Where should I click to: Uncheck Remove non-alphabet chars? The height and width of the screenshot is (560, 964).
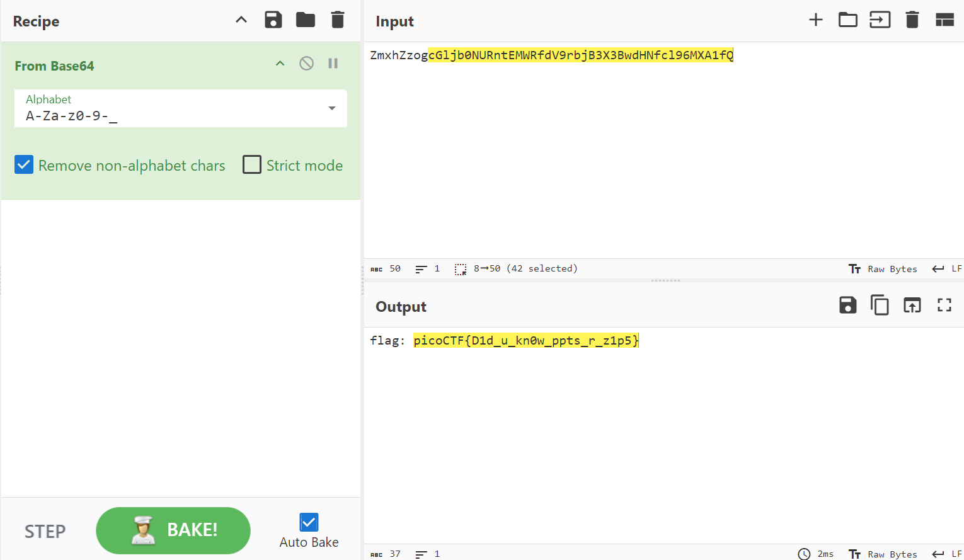coord(24,165)
